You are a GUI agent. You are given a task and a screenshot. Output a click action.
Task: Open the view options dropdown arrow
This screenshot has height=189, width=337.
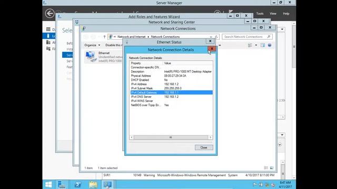(x=256, y=45)
